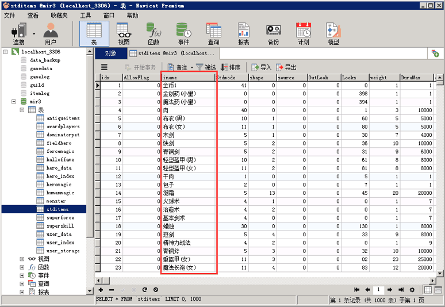
Task: Click the page number input field
Action: click(379, 290)
